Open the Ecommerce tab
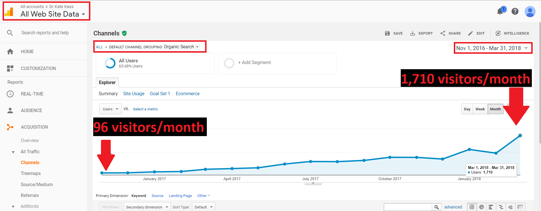Image resolution: width=541 pixels, height=211 pixels. (x=187, y=94)
